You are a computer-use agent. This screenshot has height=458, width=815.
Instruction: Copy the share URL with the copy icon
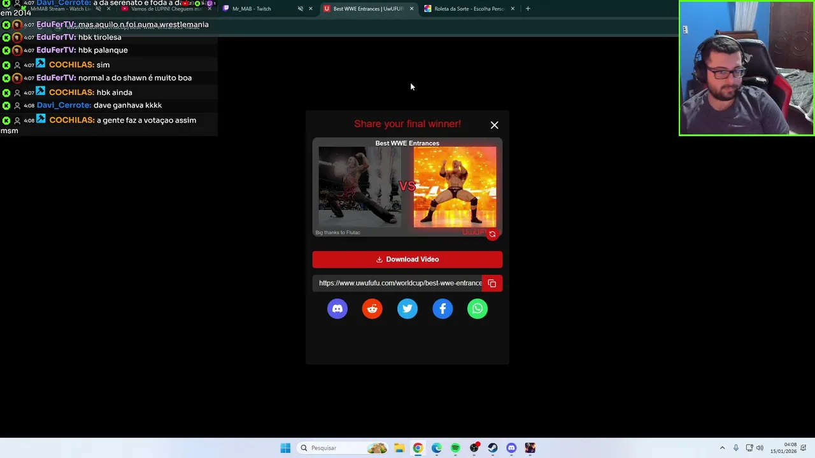tap(492, 283)
